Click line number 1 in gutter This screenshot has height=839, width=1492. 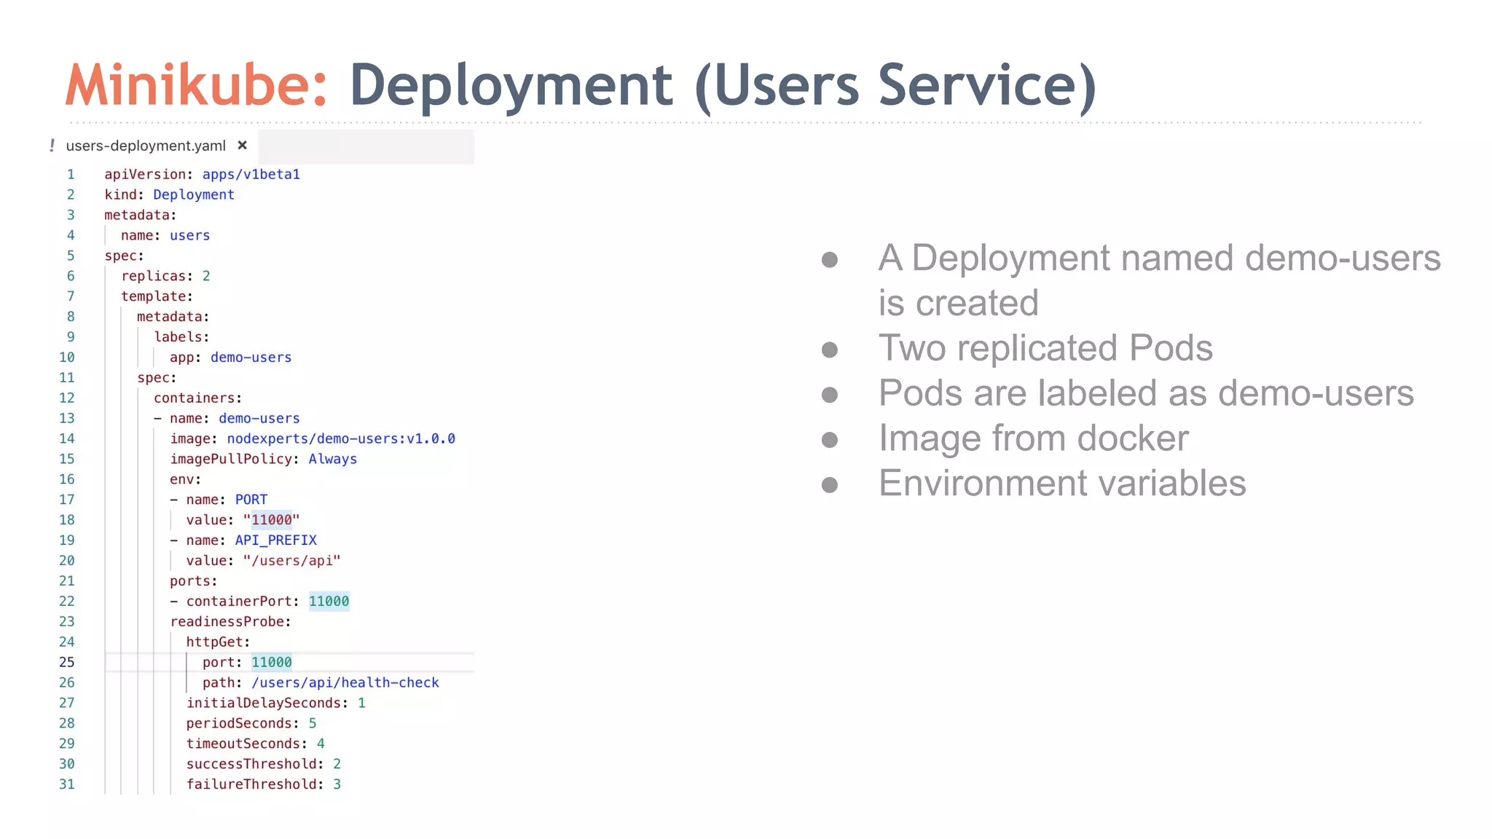(x=71, y=174)
